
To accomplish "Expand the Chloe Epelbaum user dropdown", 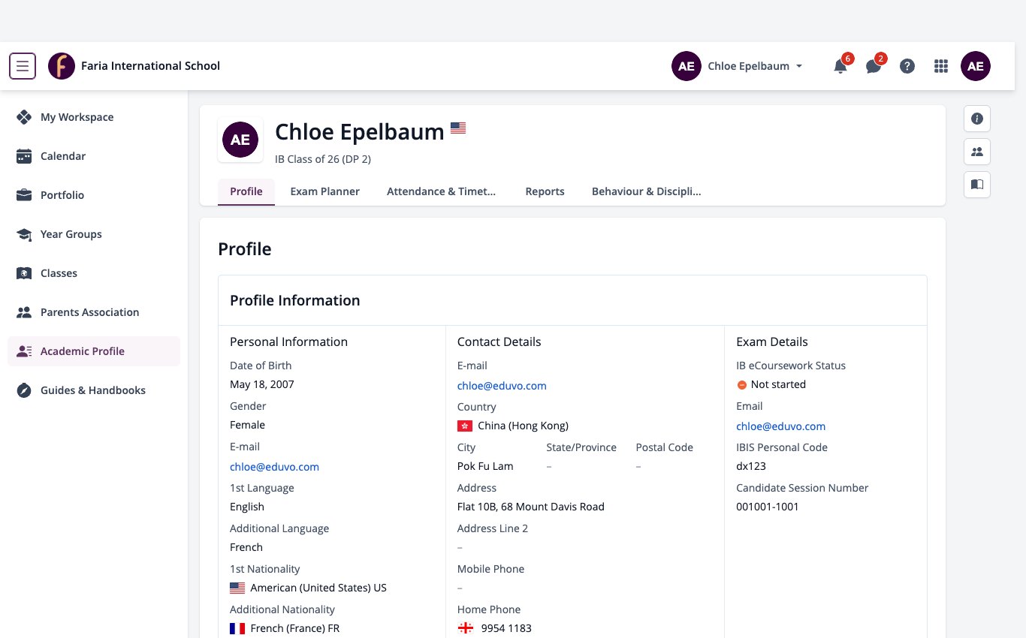I will point(738,66).
